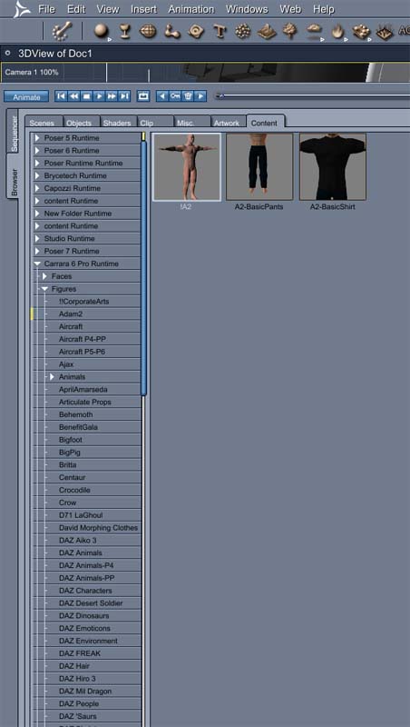Click the timeline scrubber slider

coord(220,96)
